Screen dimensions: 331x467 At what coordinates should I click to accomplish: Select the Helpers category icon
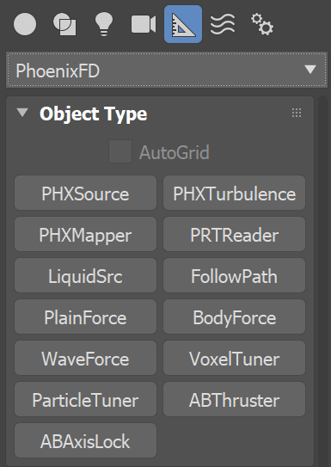183,24
